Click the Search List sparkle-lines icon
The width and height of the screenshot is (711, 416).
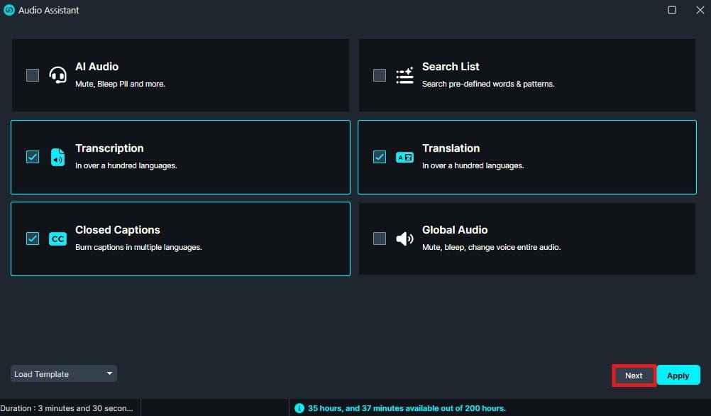pos(404,75)
